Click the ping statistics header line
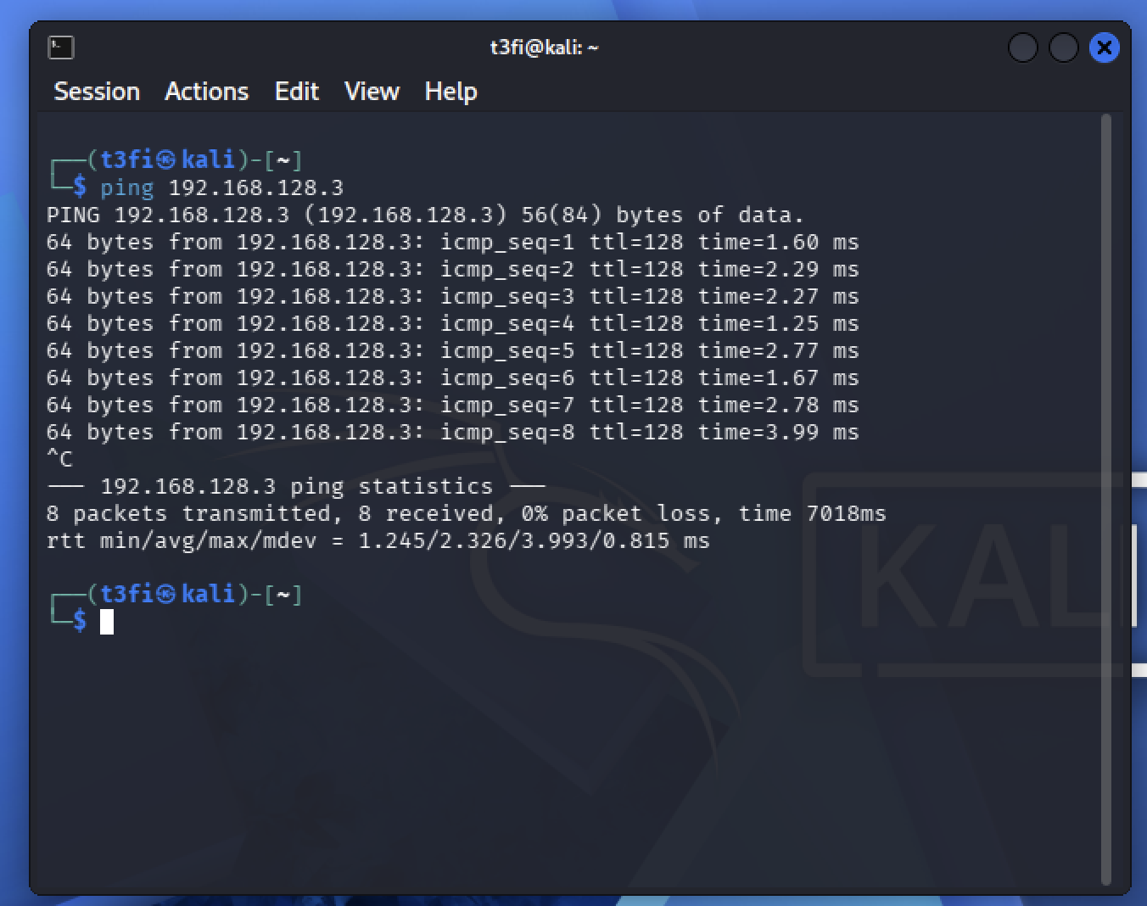The width and height of the screenshot is (1147, 906). pos(296,486)
